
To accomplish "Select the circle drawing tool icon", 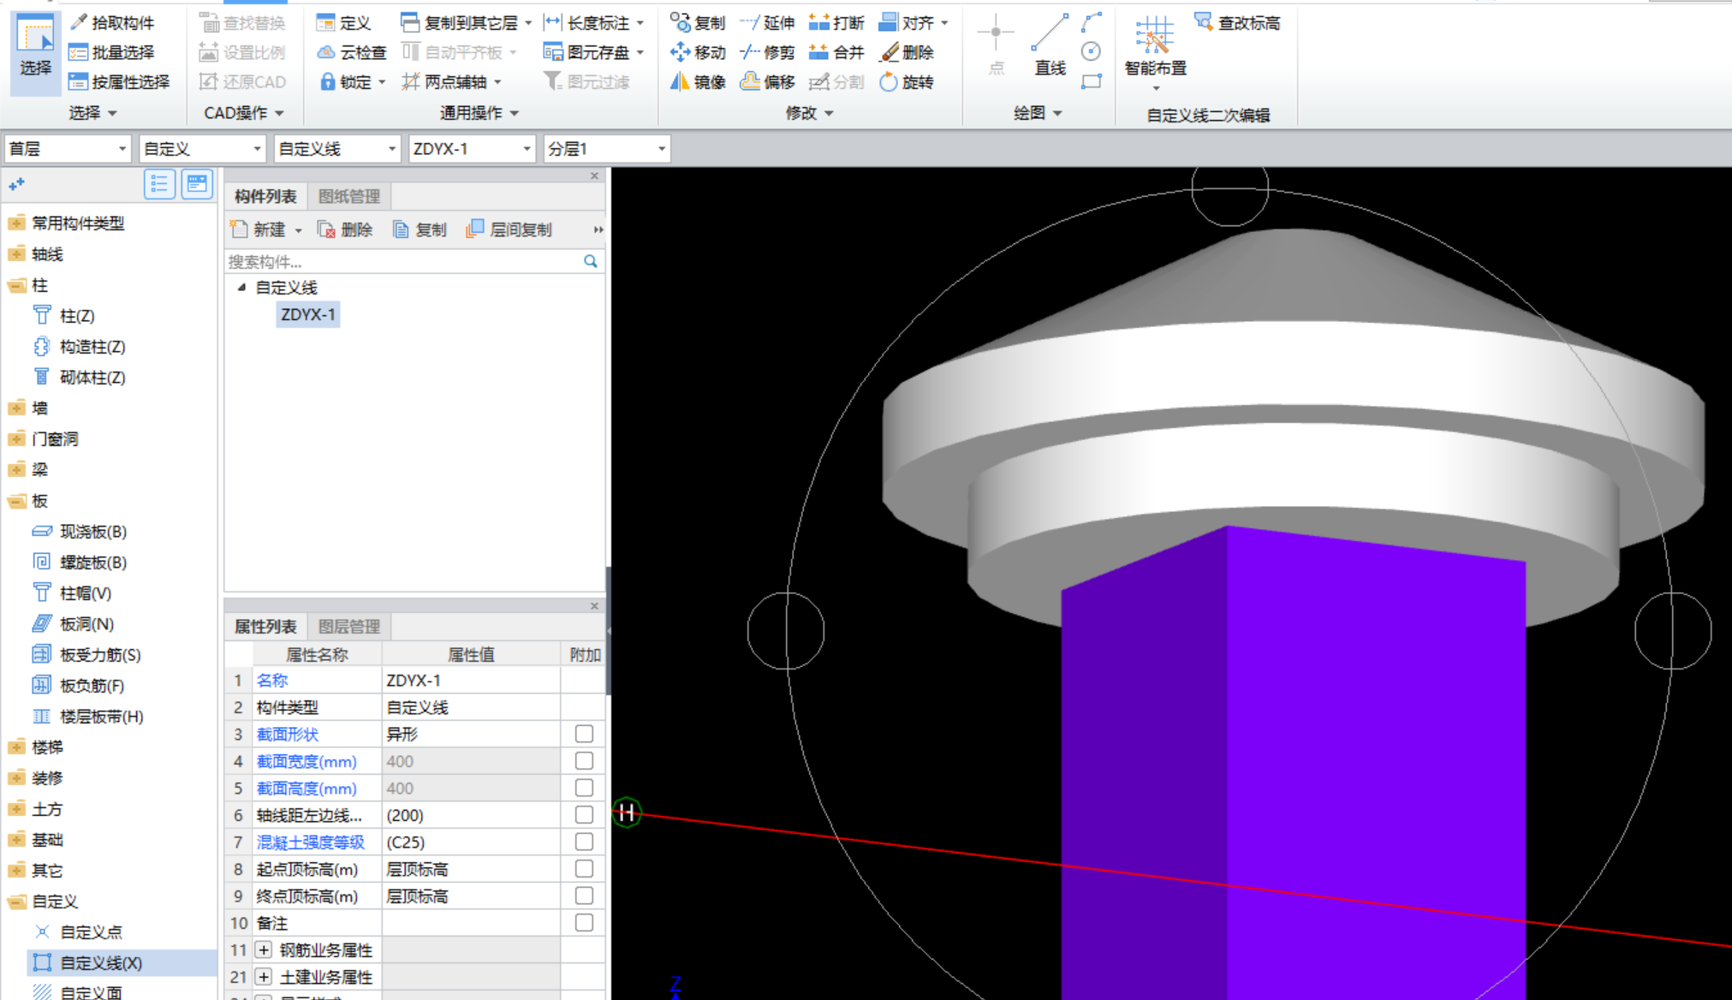I will tap(1091, 51).
